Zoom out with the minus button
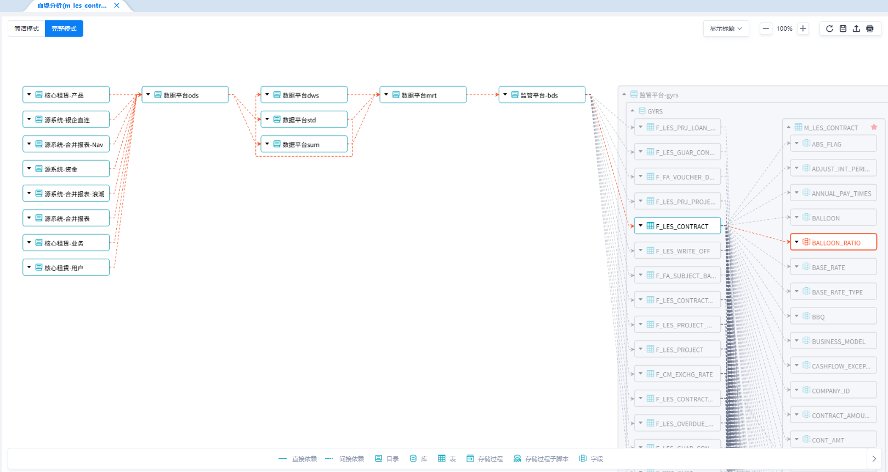Viewport: 888px width, 472px height. pos(766,29)
